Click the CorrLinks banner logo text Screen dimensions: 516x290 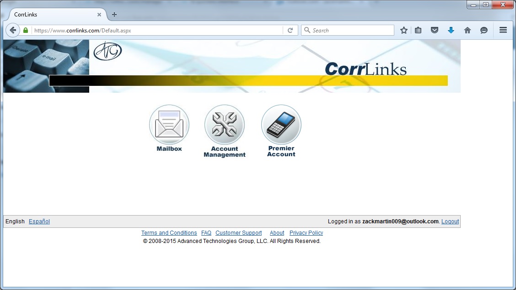[x=365, y=69]
